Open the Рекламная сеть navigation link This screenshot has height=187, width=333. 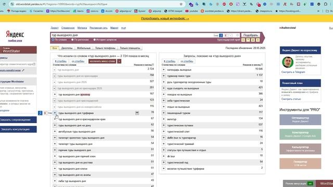(98, 28)
